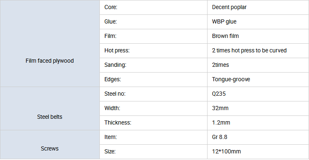Select the 32mm width value
The image size is (309, 160).
[220, 108]
